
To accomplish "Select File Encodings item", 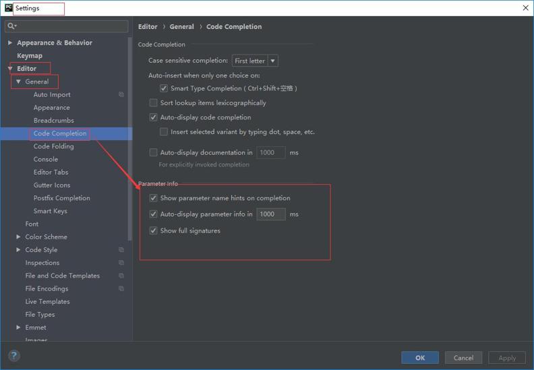I will [x=47, y=288].
